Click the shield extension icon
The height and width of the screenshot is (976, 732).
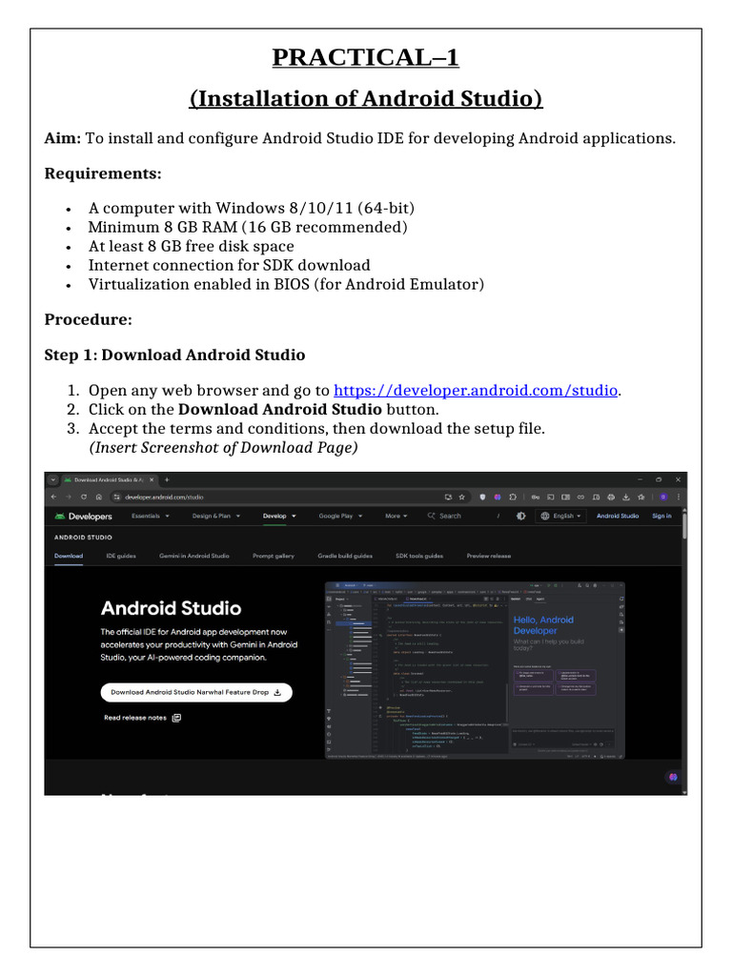(x=482, y=497)
